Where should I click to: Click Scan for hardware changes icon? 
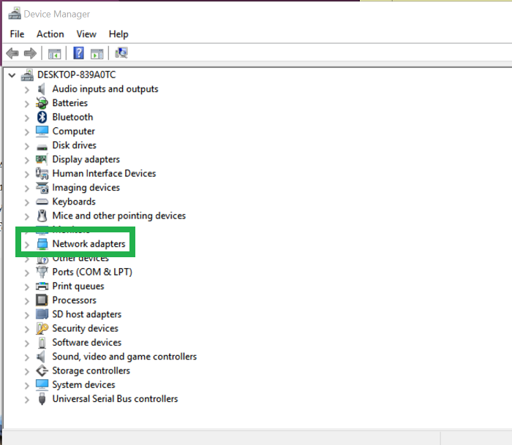tap(121, 53)
